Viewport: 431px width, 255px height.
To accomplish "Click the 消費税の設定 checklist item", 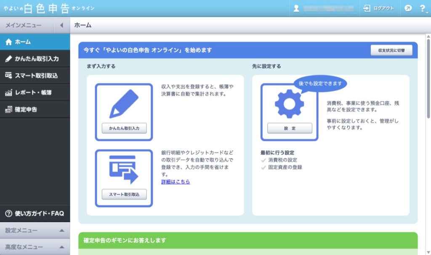I will [282, 160].
